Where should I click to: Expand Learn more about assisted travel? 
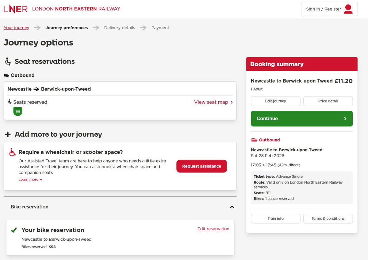(30, 180)
